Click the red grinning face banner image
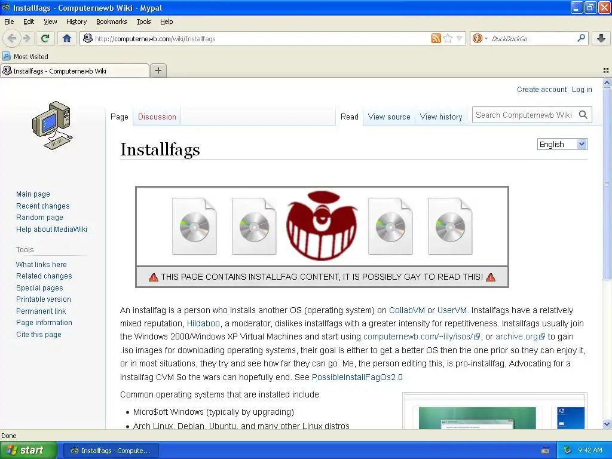 (322, 225)
